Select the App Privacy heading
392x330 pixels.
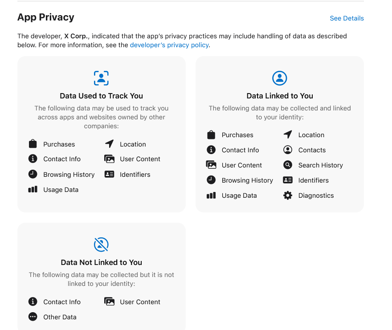(45, 17)
